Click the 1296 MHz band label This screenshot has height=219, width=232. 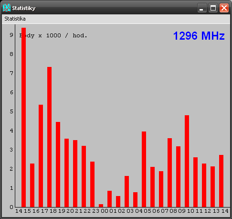tap(199, 35)
